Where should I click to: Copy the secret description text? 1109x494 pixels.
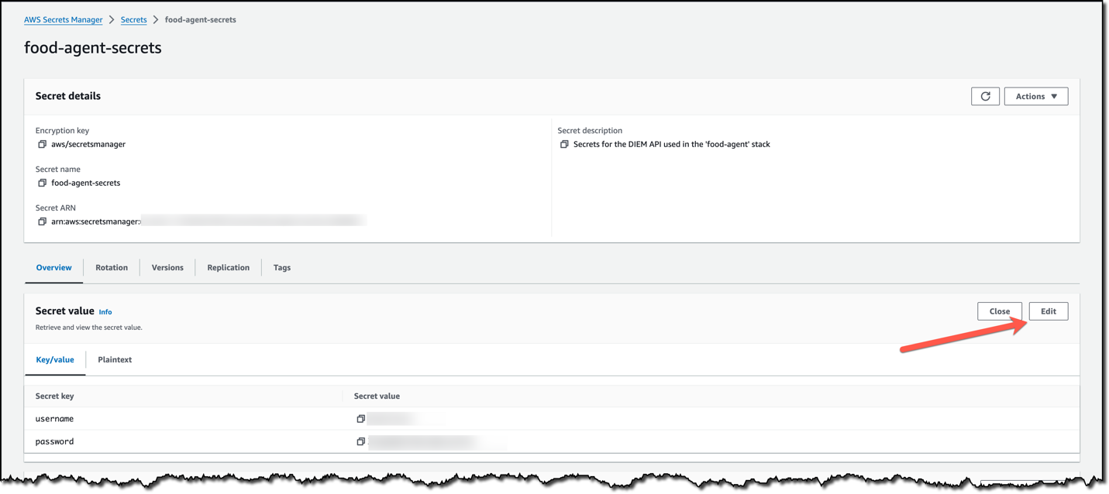(x=564, y=144)
